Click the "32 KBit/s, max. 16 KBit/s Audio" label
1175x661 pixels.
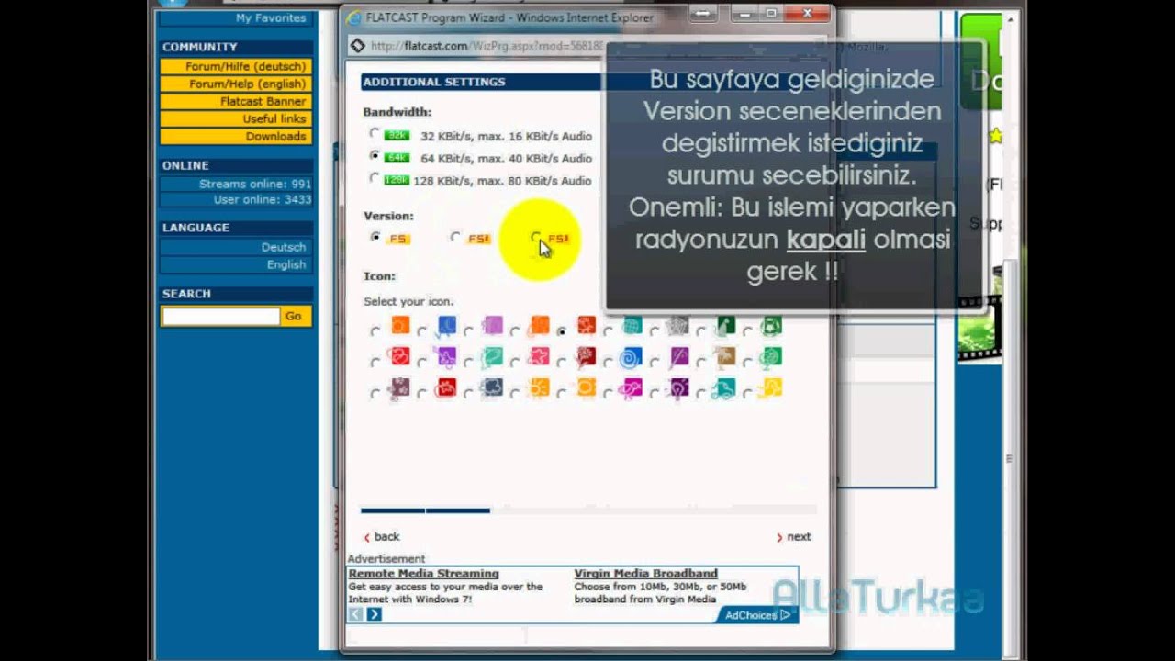[x=506, y=136]
